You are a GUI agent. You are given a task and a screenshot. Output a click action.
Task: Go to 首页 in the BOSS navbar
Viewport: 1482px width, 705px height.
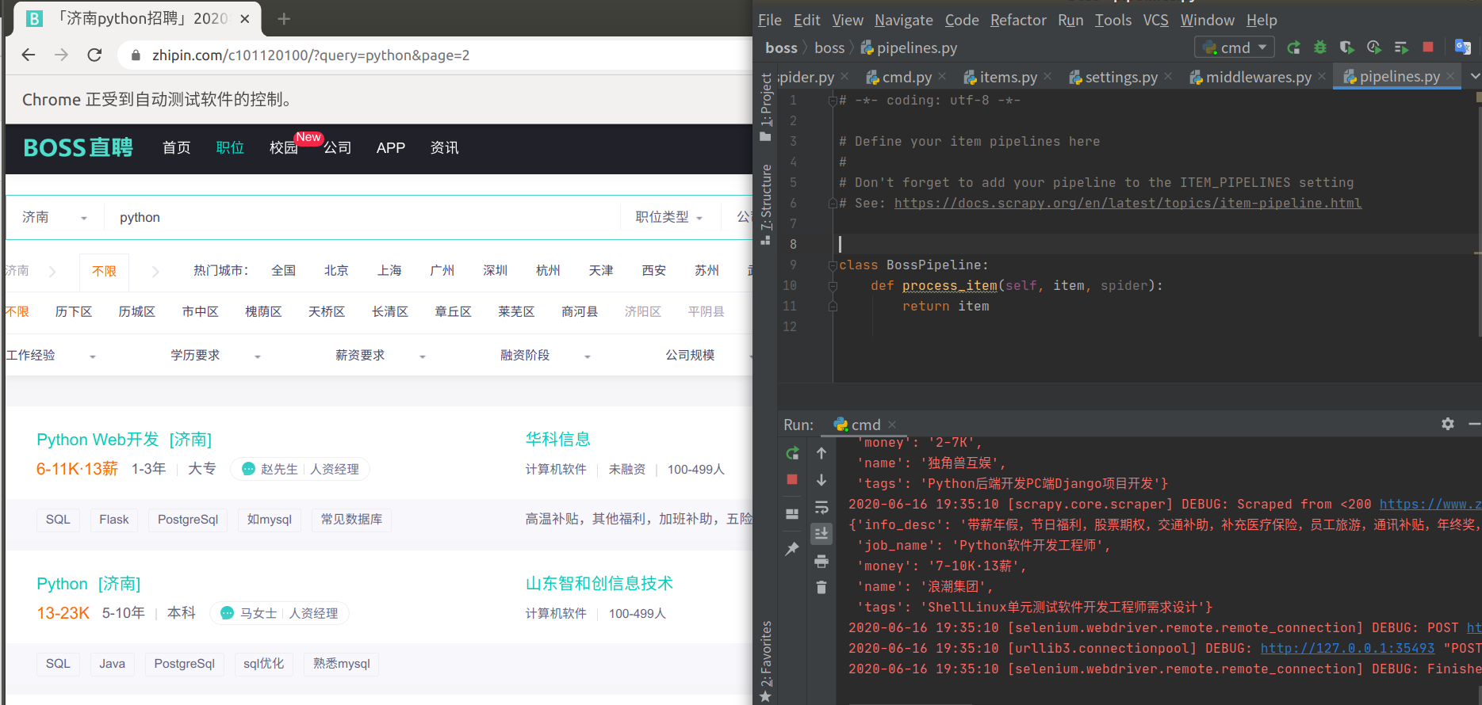click(176, 148)
